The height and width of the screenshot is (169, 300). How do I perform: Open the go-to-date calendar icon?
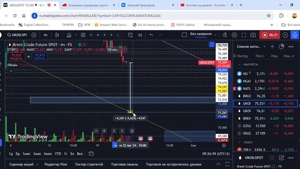coord(91,154)
